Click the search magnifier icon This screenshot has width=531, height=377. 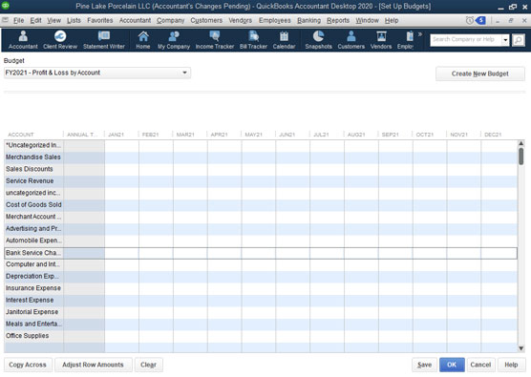pos(519,40)
